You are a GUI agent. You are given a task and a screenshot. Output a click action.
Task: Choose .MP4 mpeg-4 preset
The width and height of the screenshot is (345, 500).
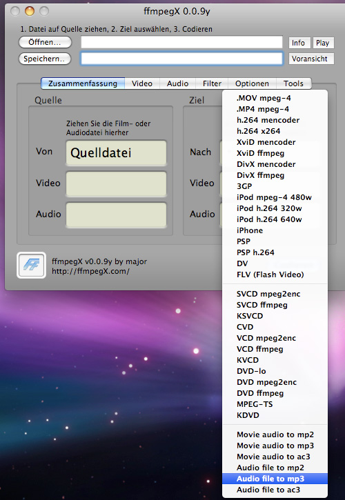click(275, 109)
